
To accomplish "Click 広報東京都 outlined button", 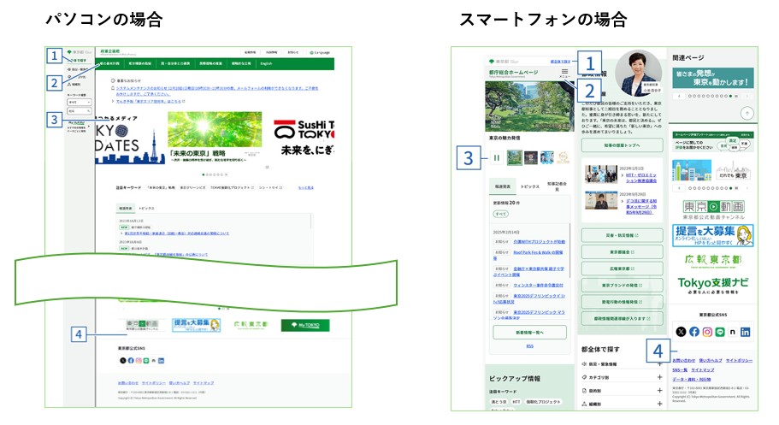I will (622, 269).
